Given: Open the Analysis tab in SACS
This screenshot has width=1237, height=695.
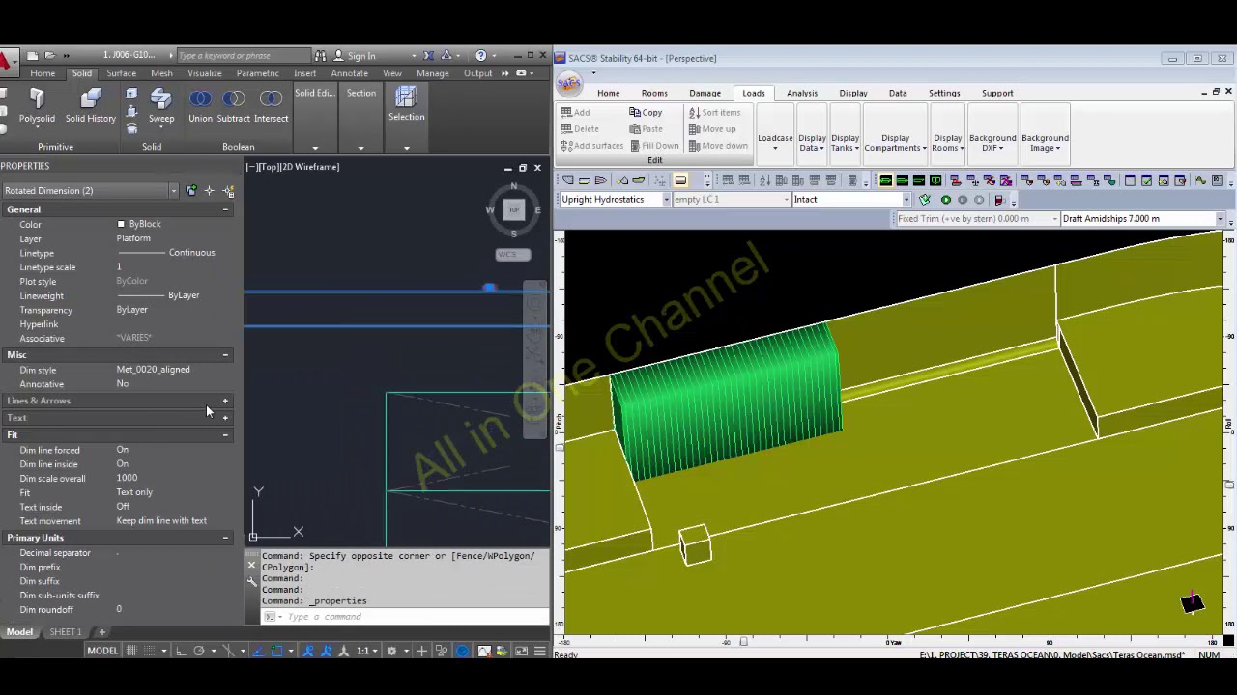Looking at the screenshot, I should click(802, 94).
